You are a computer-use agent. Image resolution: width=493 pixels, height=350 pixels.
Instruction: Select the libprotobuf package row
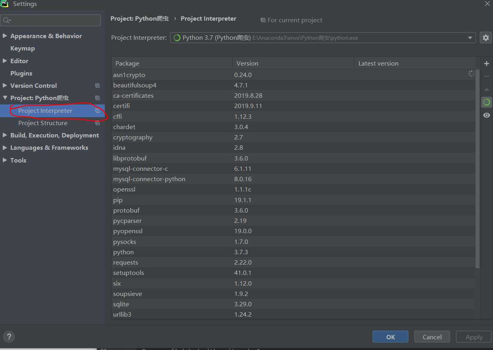[x=293, y=158]
